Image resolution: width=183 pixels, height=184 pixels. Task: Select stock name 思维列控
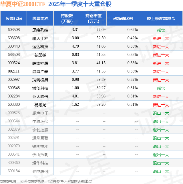point(40,30)
